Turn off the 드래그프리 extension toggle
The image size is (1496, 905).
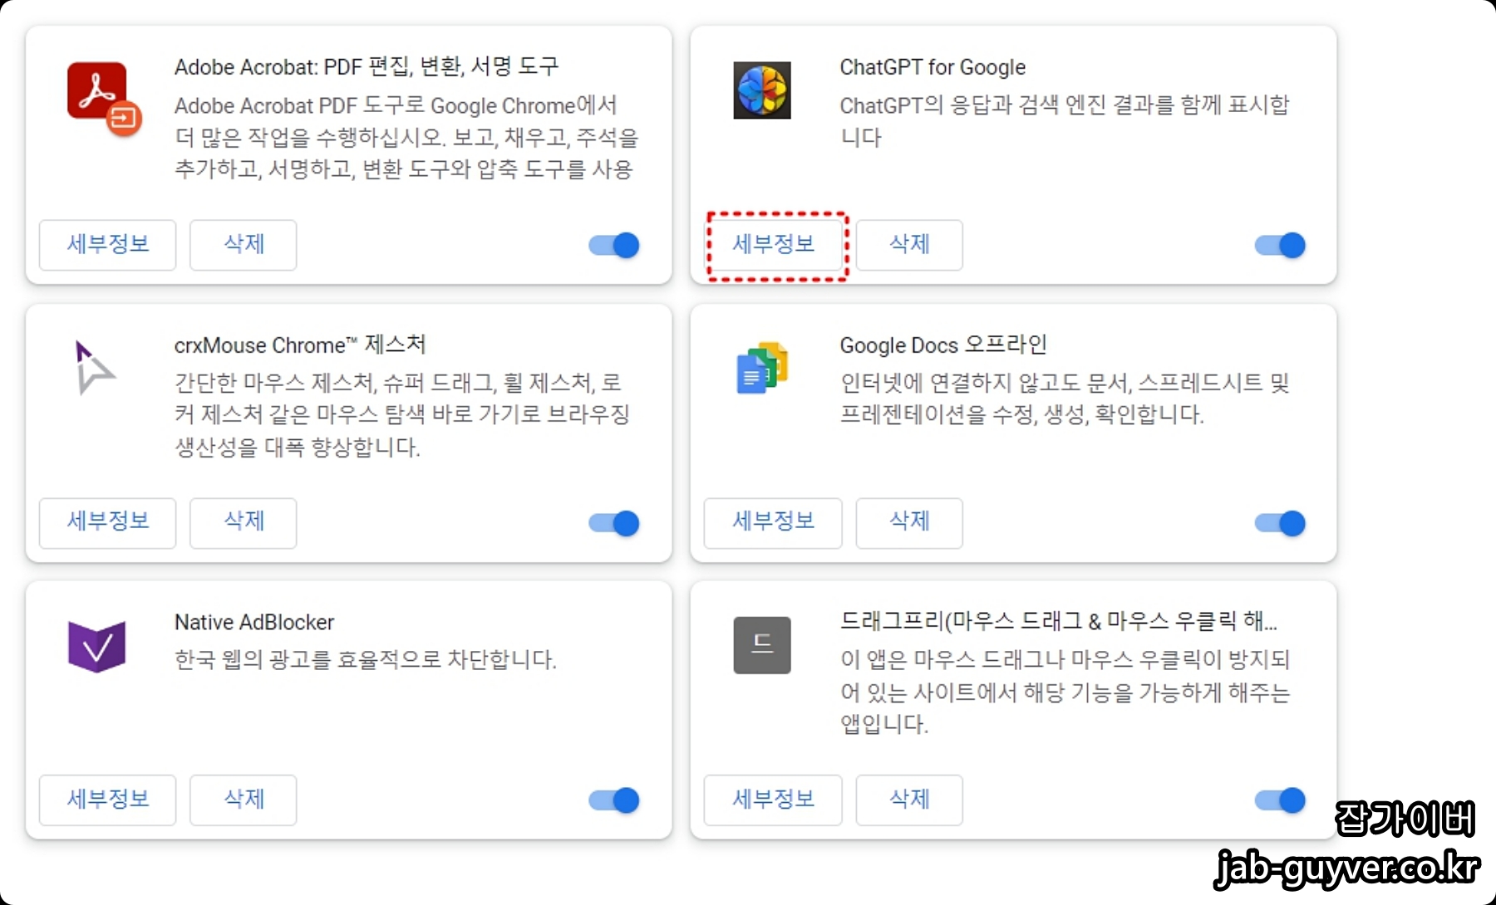[1280, 800]
